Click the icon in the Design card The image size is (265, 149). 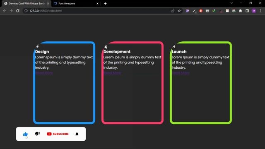(x=37, y=46)
